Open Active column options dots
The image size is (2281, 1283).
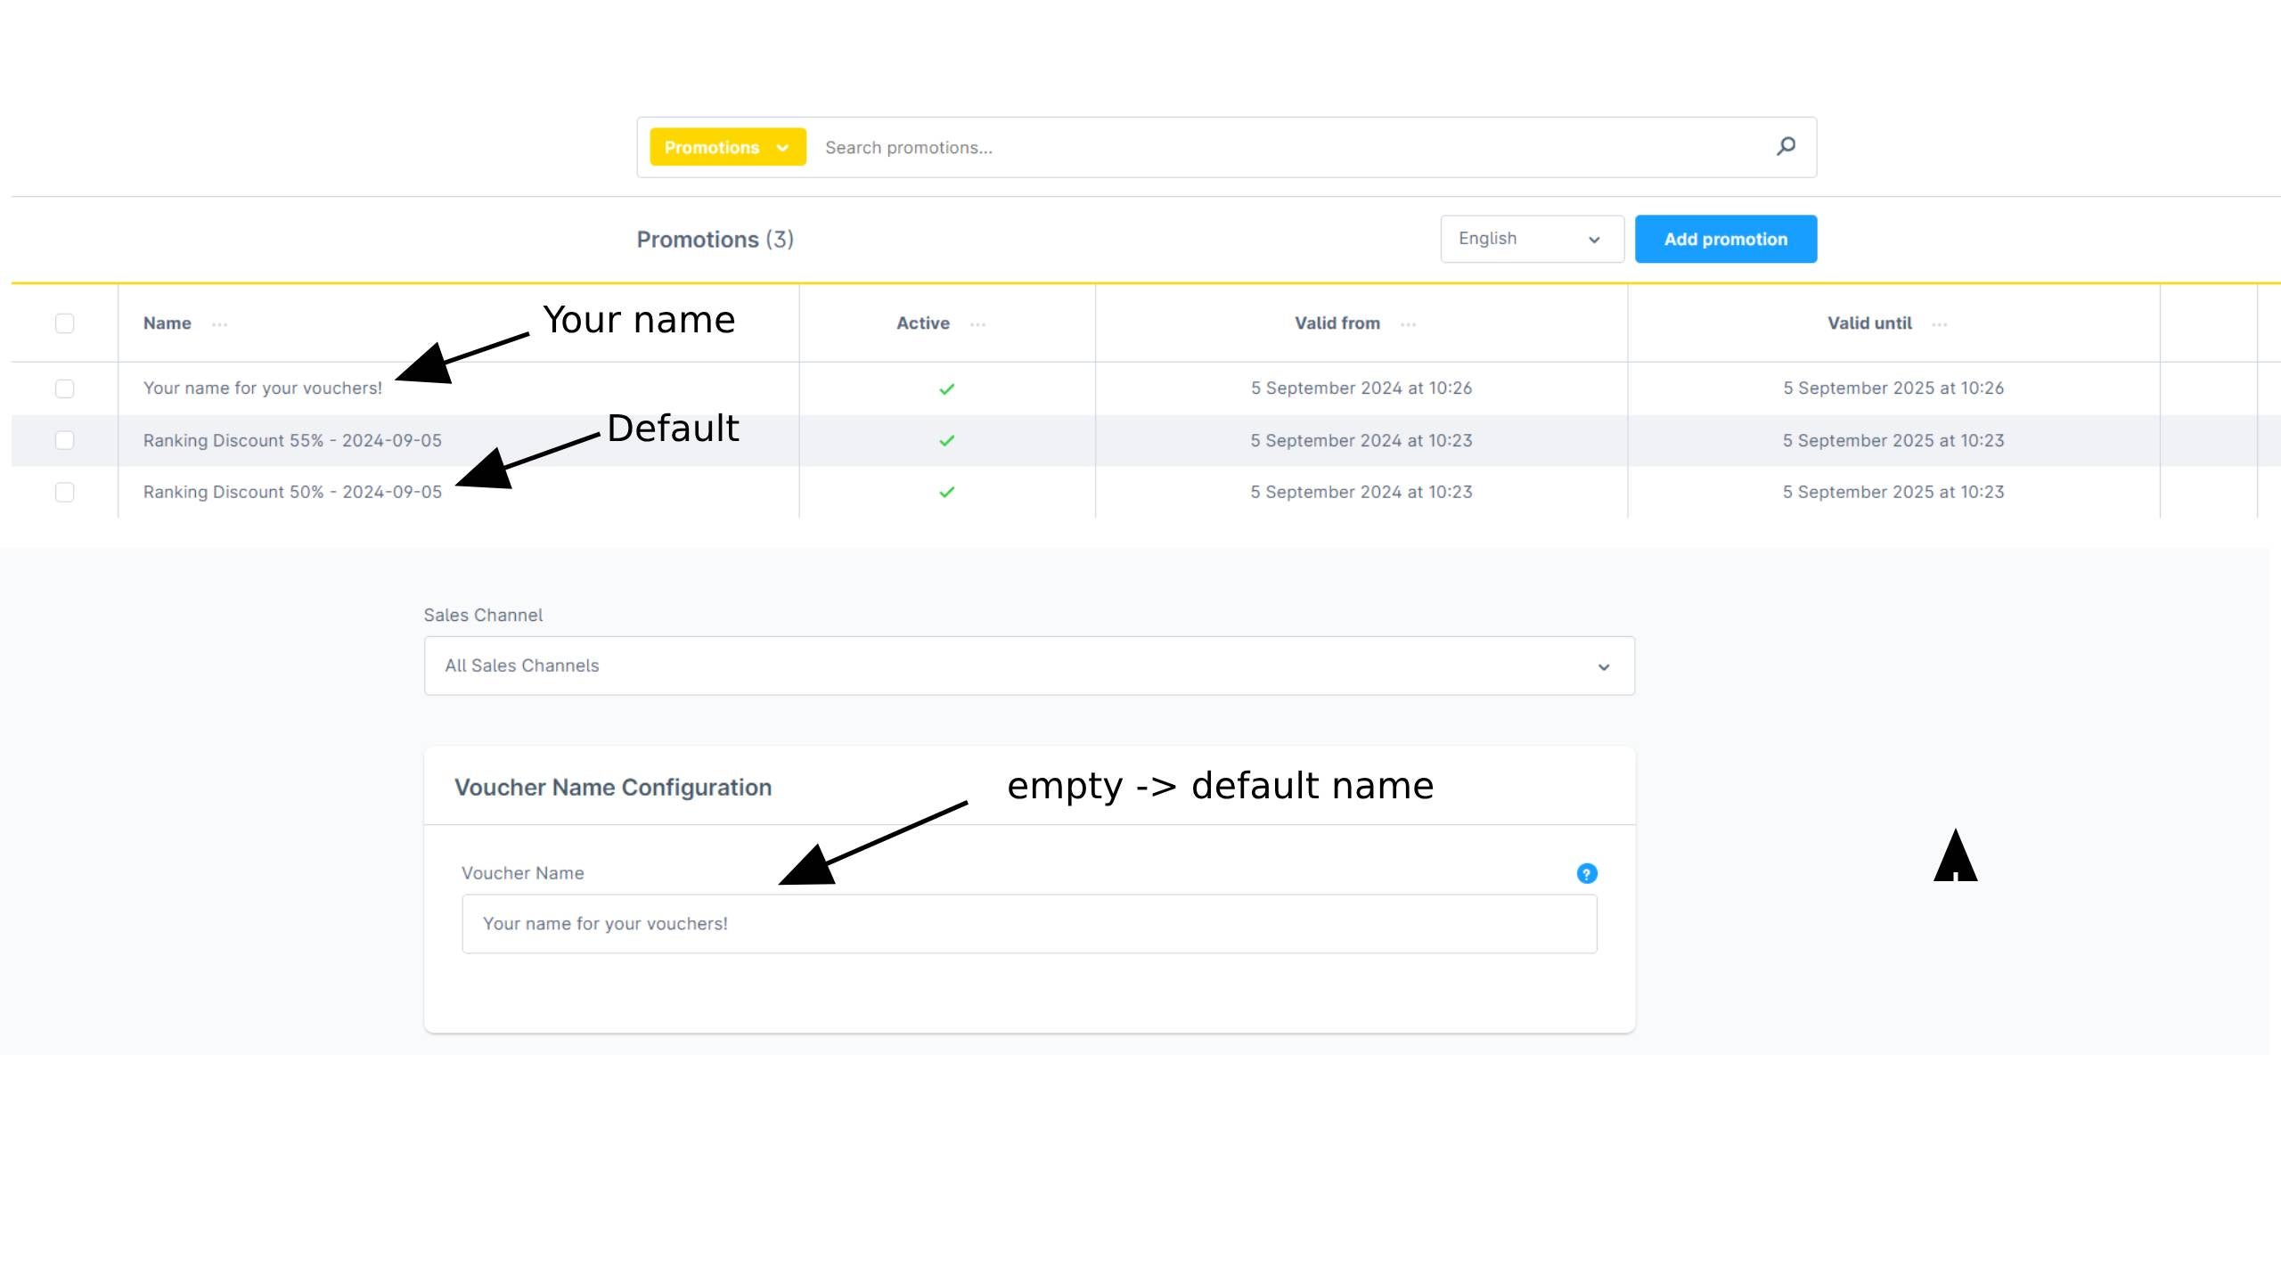(x=977, y=324)
